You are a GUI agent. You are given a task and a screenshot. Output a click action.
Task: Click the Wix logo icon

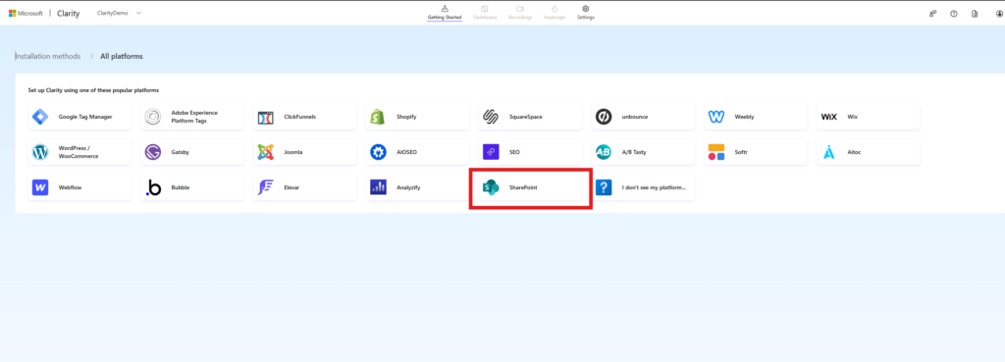[x=828, y=118]
